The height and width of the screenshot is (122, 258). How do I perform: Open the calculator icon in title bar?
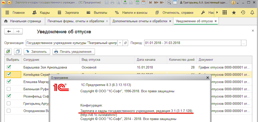pos(138,3)
